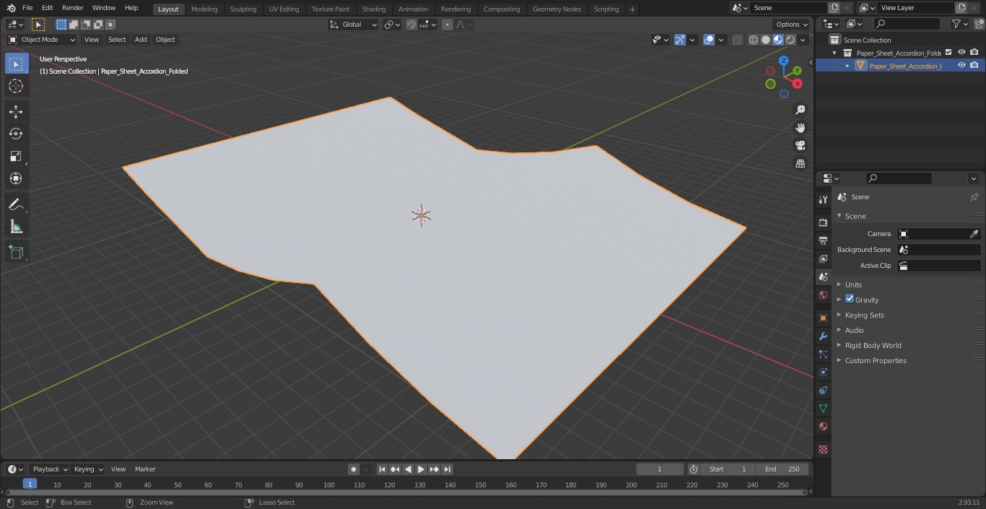Open the Render menu
Viewport: 986px width, 509px height.
tap(72, 8)
